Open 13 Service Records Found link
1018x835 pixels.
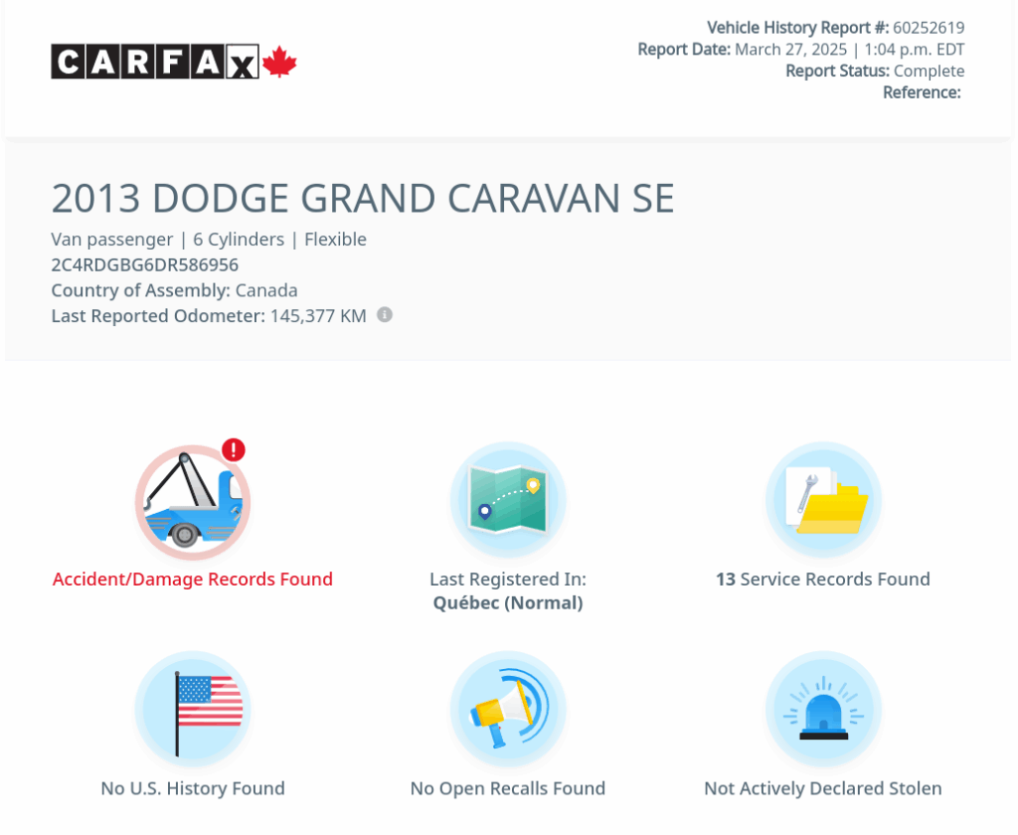[823, 580]
